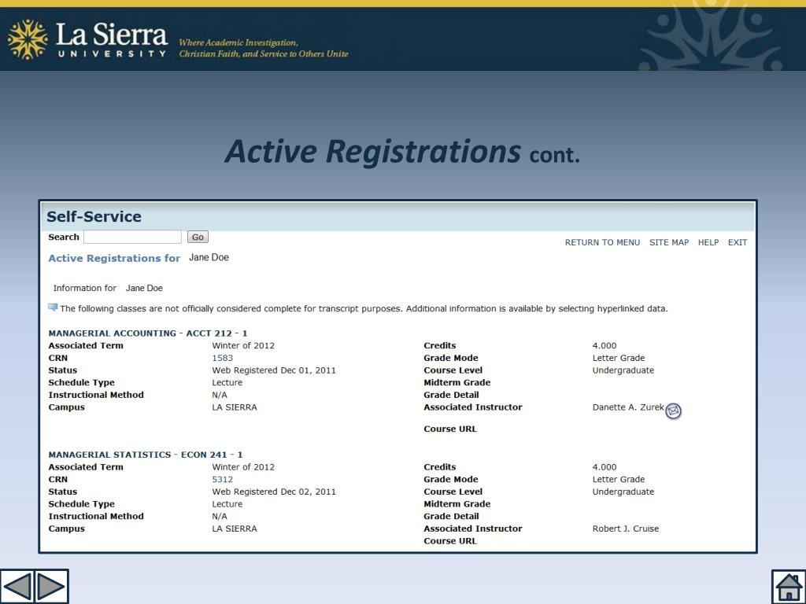Select Managerial Accounting ACCT 212 heading
Viewport: 806px width, 604px height.
[148, 333]
